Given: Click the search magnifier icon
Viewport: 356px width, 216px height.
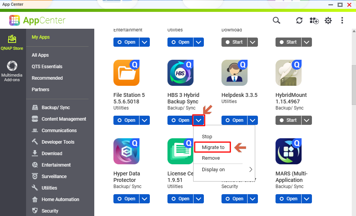Looking at the screenshot, I should [x=276, y=20].
